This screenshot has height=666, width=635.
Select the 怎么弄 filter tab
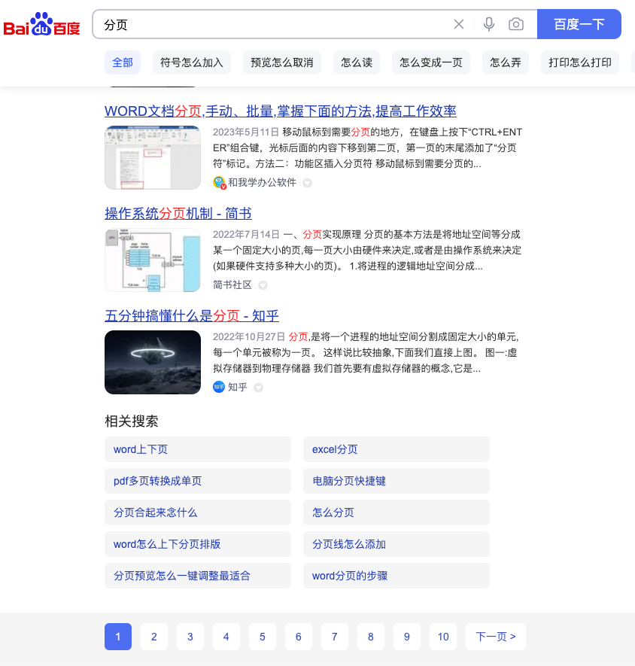point(506,62)
